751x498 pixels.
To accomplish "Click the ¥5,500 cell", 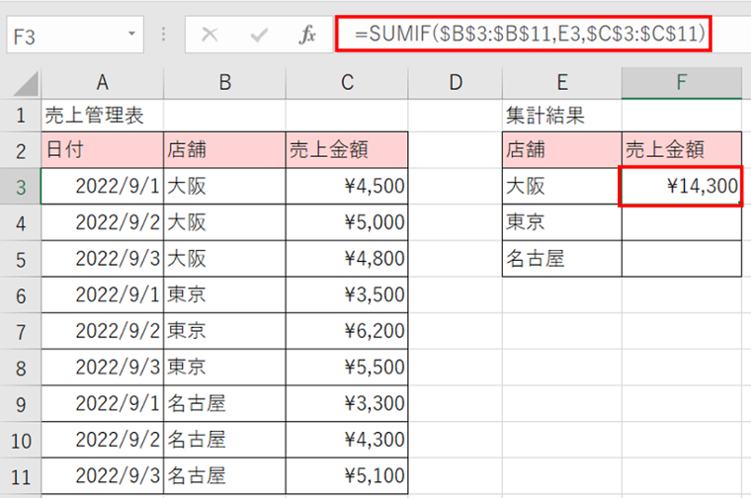I will pos(347,368).
